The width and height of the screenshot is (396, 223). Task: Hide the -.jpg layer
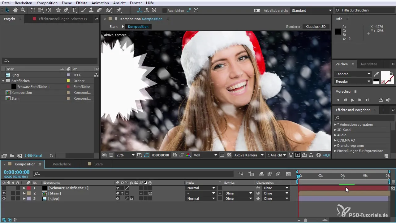click(4, 199)
